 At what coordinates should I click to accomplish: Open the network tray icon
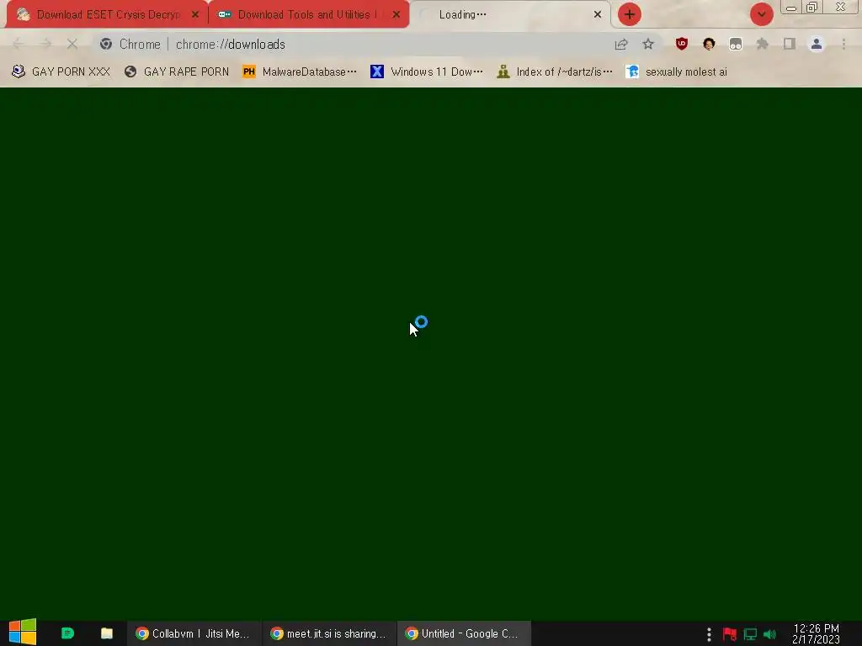coord(750,634)
